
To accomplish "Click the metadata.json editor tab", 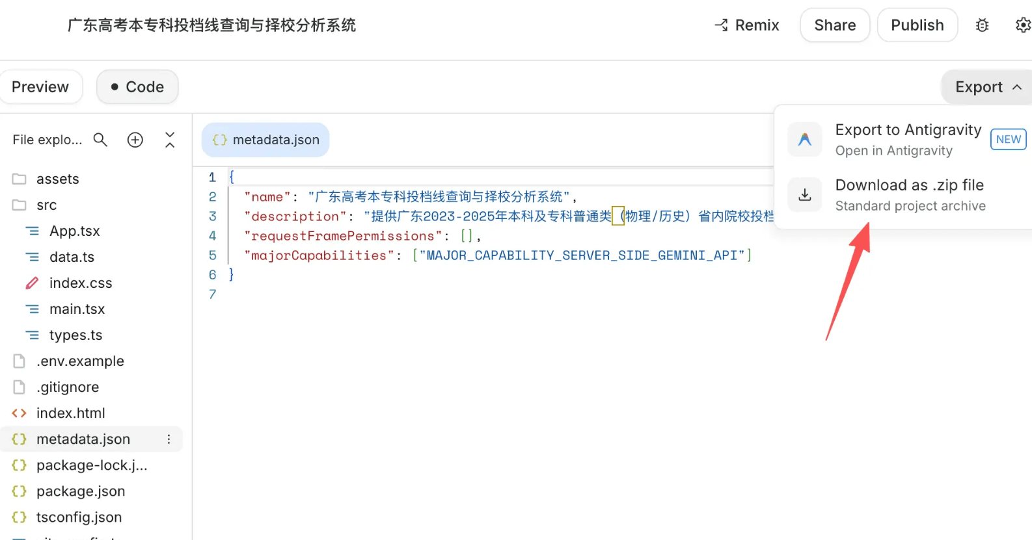I will (x=265, y=140).
